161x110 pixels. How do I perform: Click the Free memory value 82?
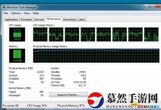pos(42,82)
